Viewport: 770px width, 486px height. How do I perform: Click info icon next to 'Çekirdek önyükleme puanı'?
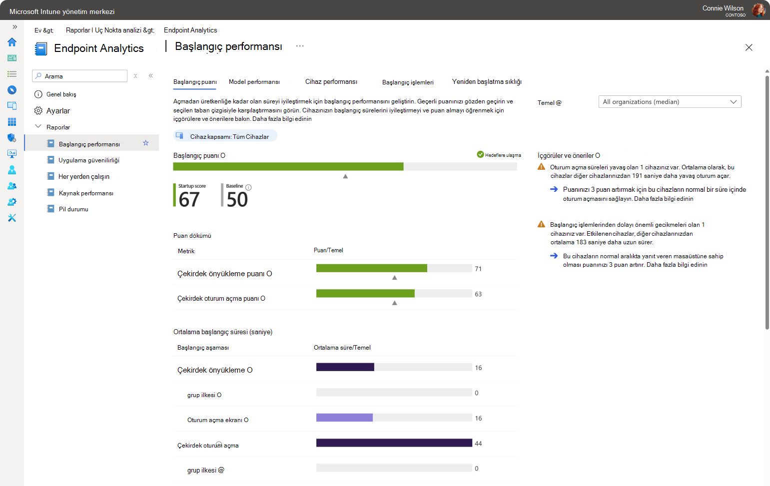[x=269, y=274]
